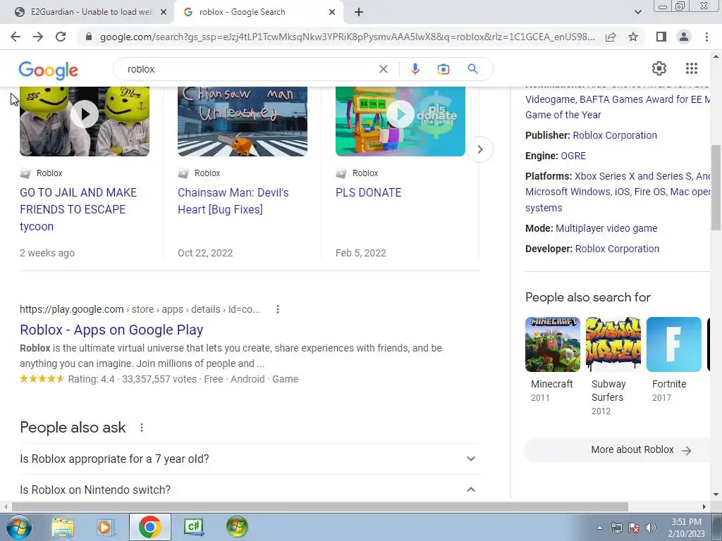Open Roblox - Apps on Google Play
722x541 pixels.
click(x=111, y=330)
